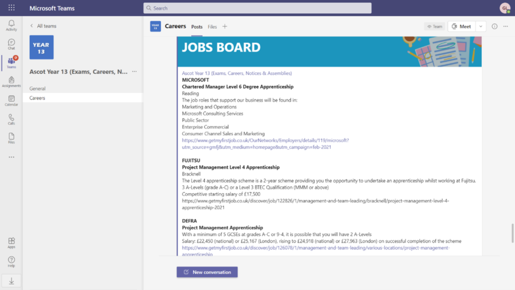
Task: Open the Chat section
Action: (x=11, y=45)
